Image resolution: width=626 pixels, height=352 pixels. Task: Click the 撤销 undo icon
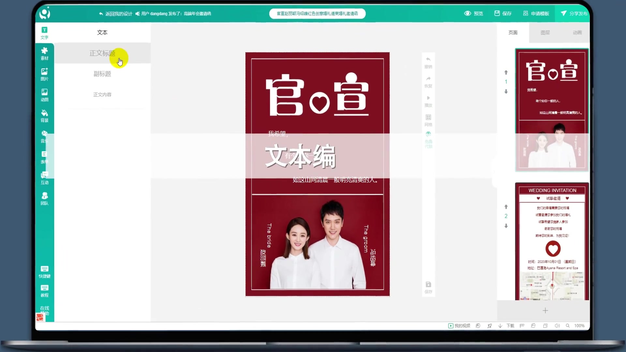(x=428, y=62)
